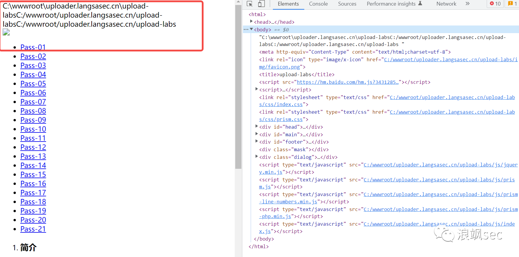The image size is (519, 257).
Task: Open the Pass-06 link
Action: coord(33,93)
